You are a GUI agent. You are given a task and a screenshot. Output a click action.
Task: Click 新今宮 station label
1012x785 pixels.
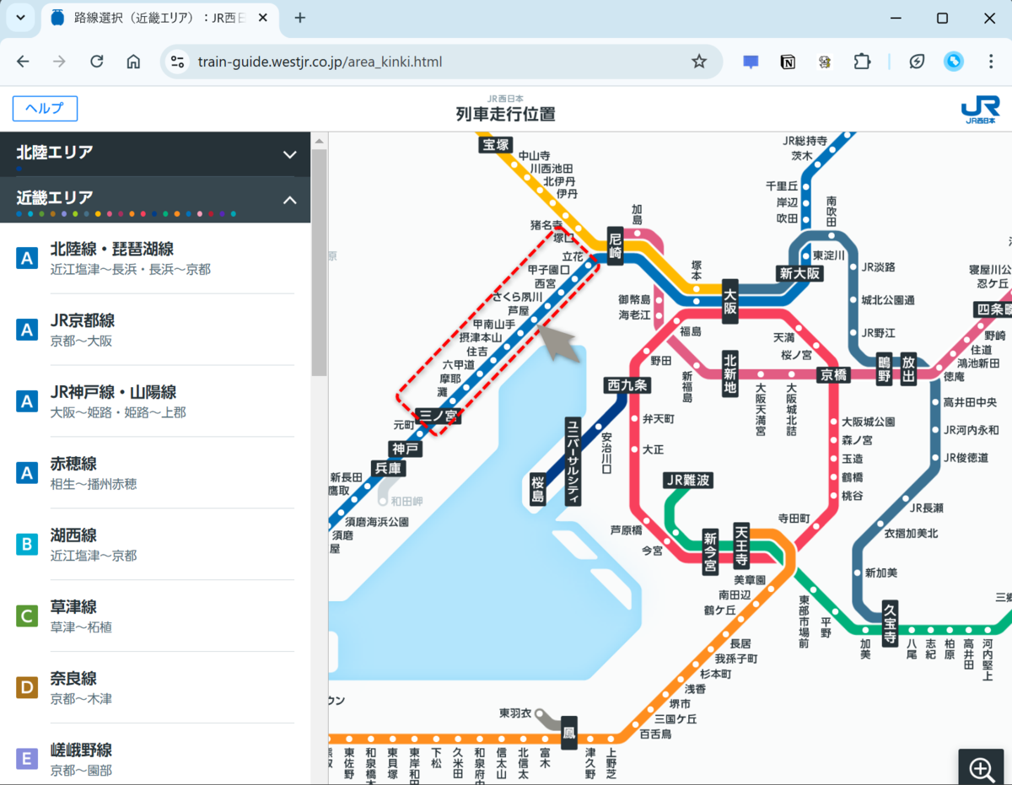(x=711, y=551)
